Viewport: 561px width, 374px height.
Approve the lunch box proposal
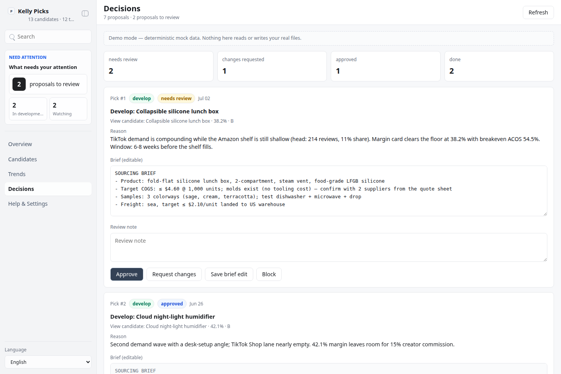[x=127, y=274]
